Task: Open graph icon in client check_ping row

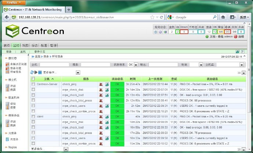Action: coord(107,117)
